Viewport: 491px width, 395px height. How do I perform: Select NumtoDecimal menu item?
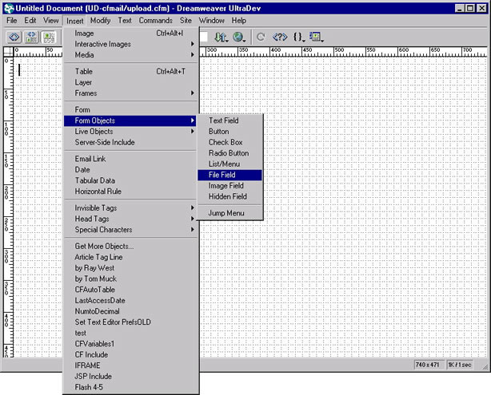click(130, 311)
